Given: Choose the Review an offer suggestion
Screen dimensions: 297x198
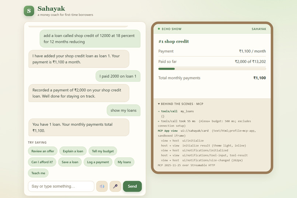Looking at the screenshot, I should pyautogui.click(x=43, y=151).
